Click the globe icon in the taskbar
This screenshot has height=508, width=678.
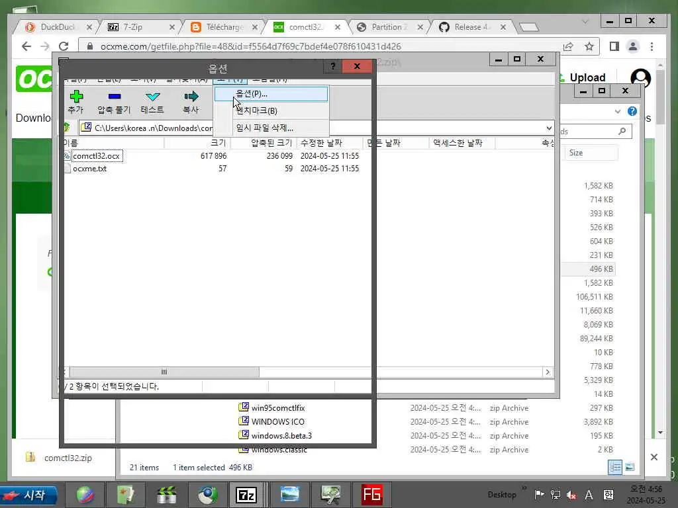[x=85, y=495]
